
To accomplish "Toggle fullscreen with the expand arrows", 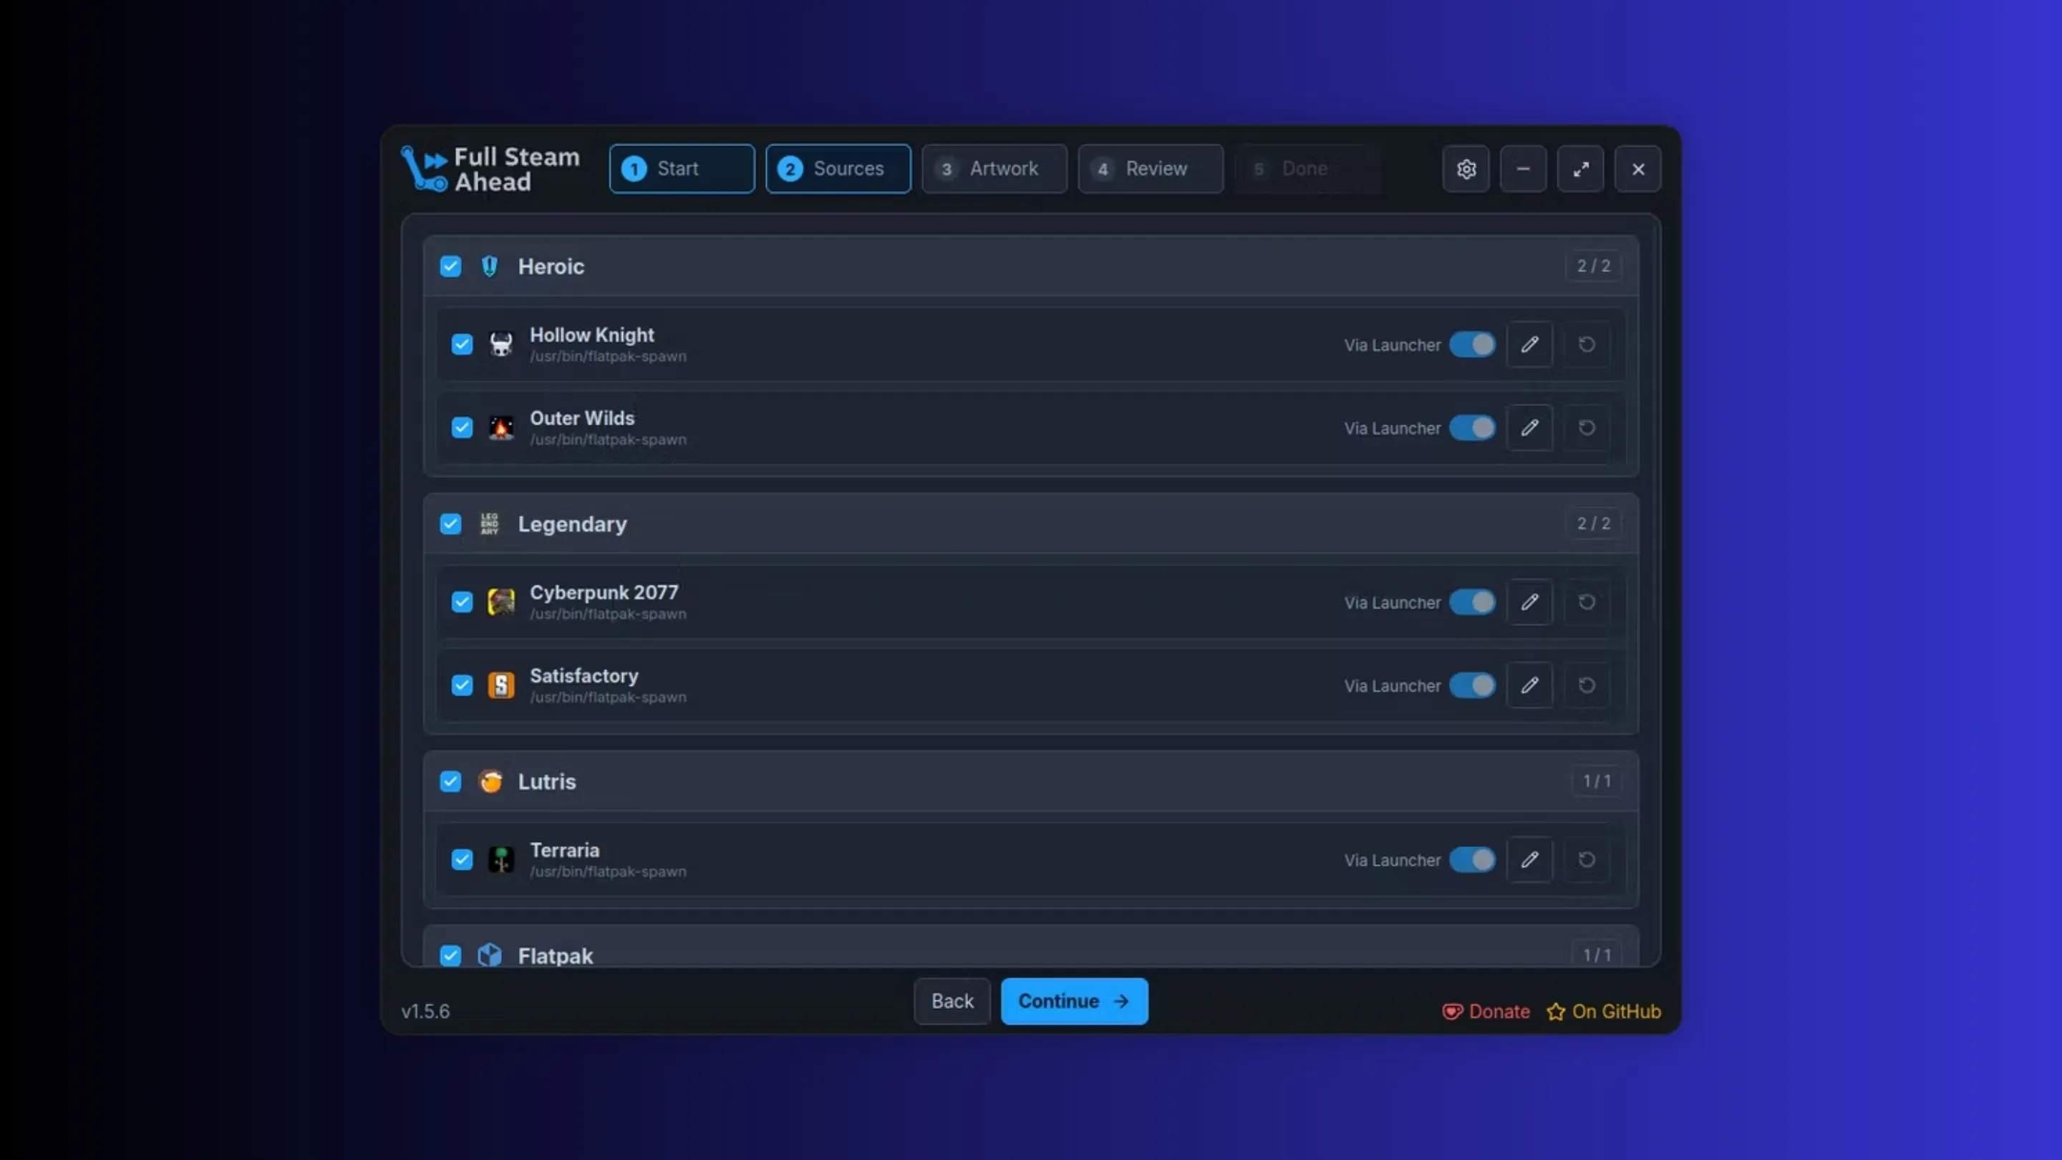I will coord(1580,169).
